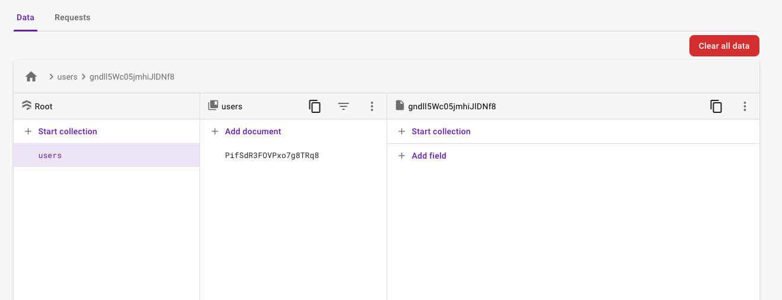This screenshot has height=300, width=782.
Task: Open the users collection overflow menu
Action: point(372,106)
